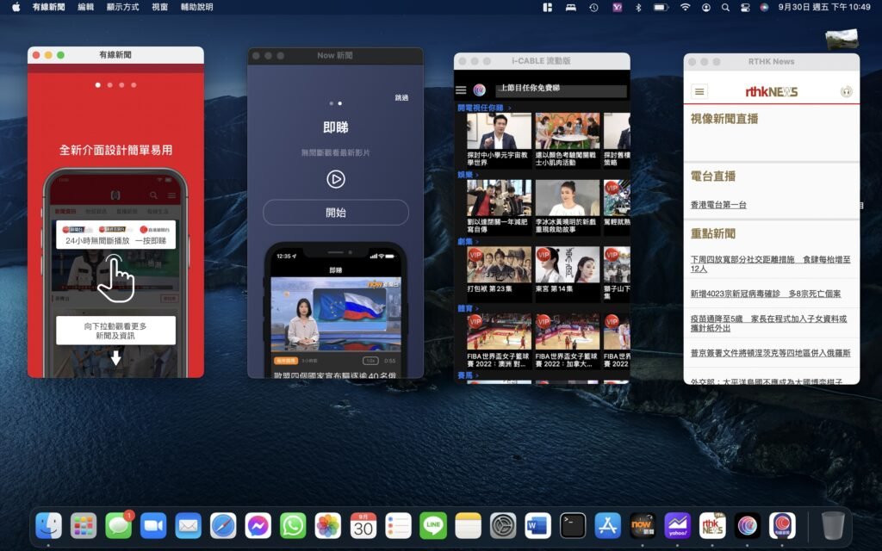Image resolution: width=882 pixels, height=551 pixels.
Task: Click 跳過 to skip Now 新聞 intro
Action: click(x=401, y=98)
